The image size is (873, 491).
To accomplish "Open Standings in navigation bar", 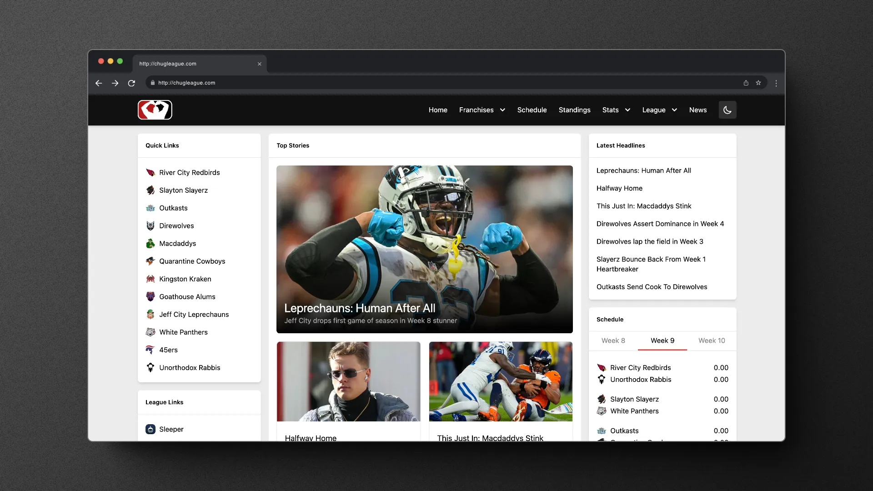I will (x=574, y=110).
